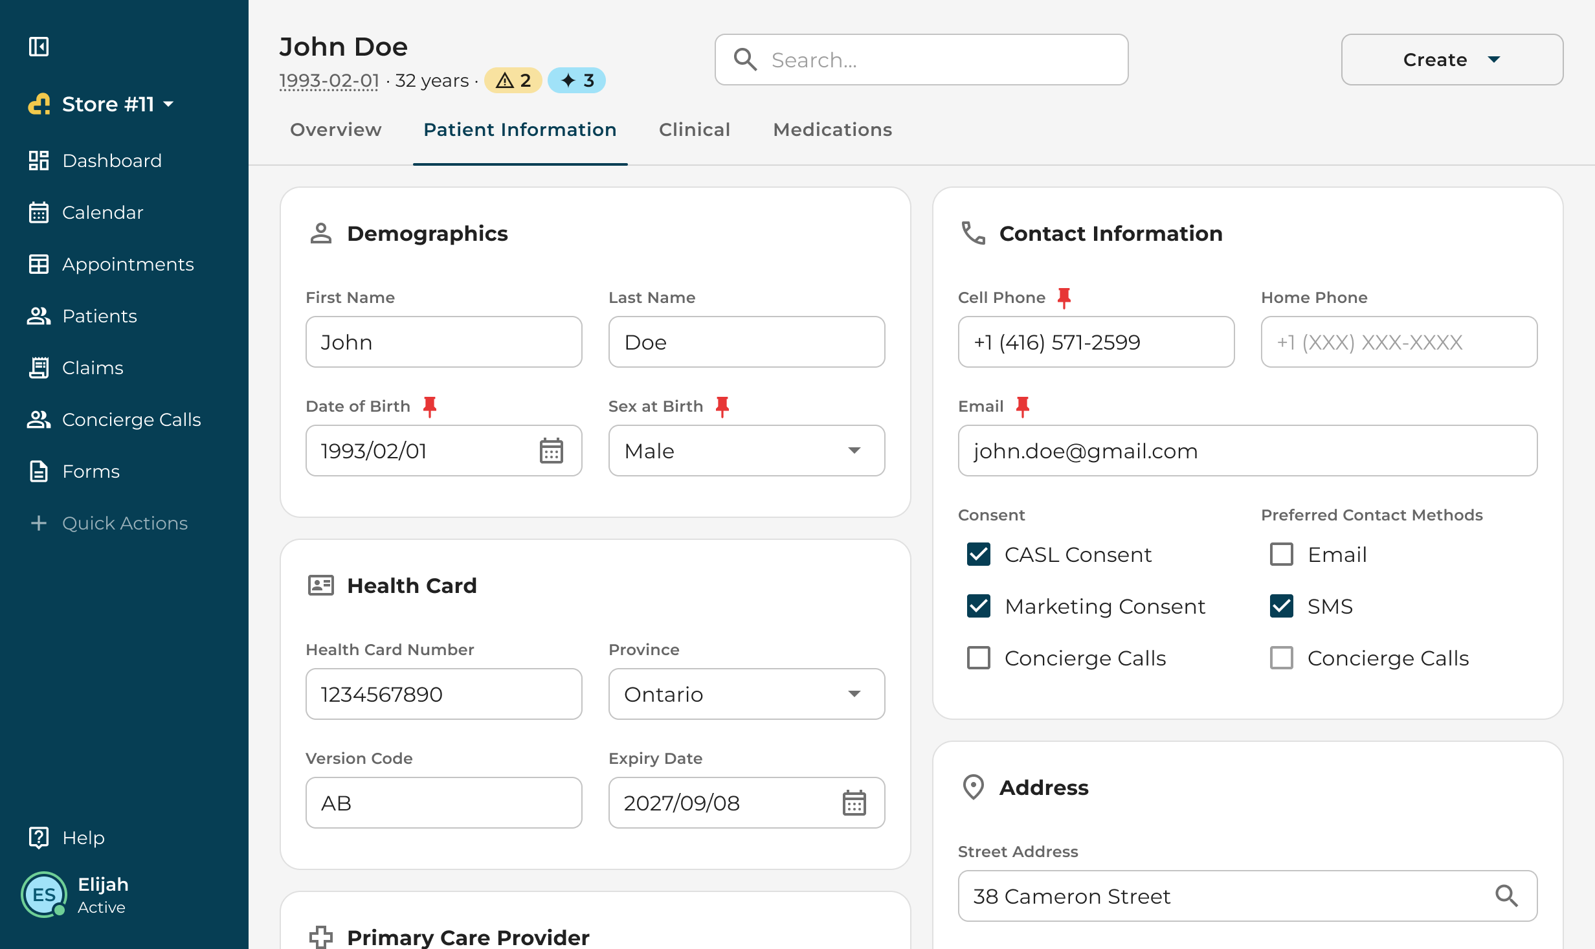The width and height of the screenshot is (1595, 949).
Task: Click the ES user avatar
Action: coord(44,895)
